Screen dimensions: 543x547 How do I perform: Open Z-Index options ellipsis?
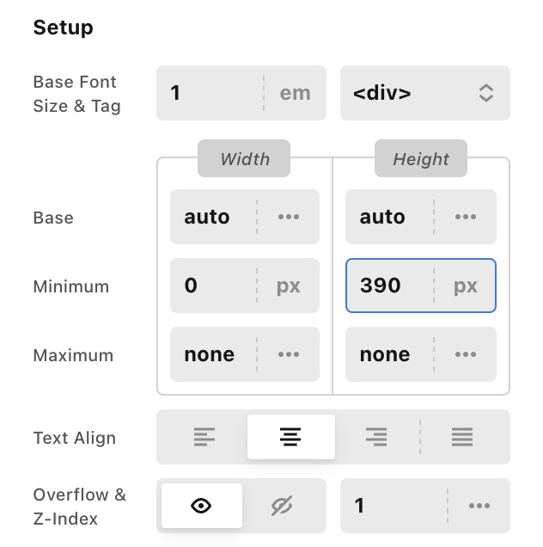(x=479, y=506)
